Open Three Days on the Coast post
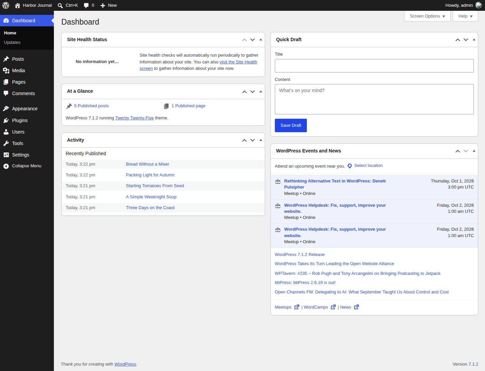The height and width of the screenshot is (371, 485). coord(150,208)
